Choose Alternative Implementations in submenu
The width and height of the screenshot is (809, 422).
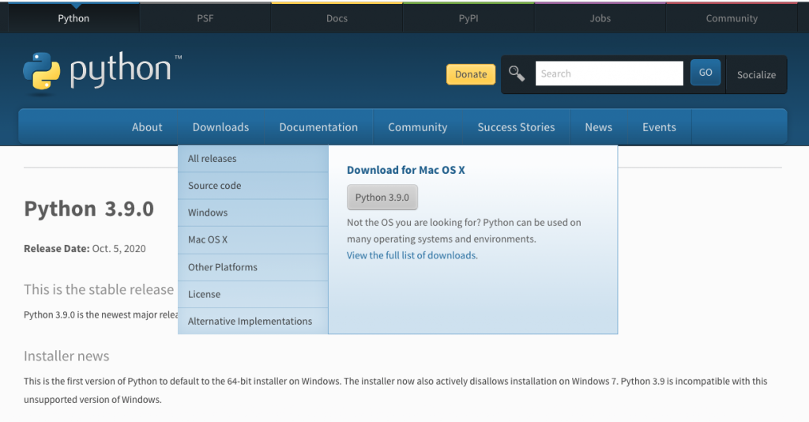click(253, 321)
